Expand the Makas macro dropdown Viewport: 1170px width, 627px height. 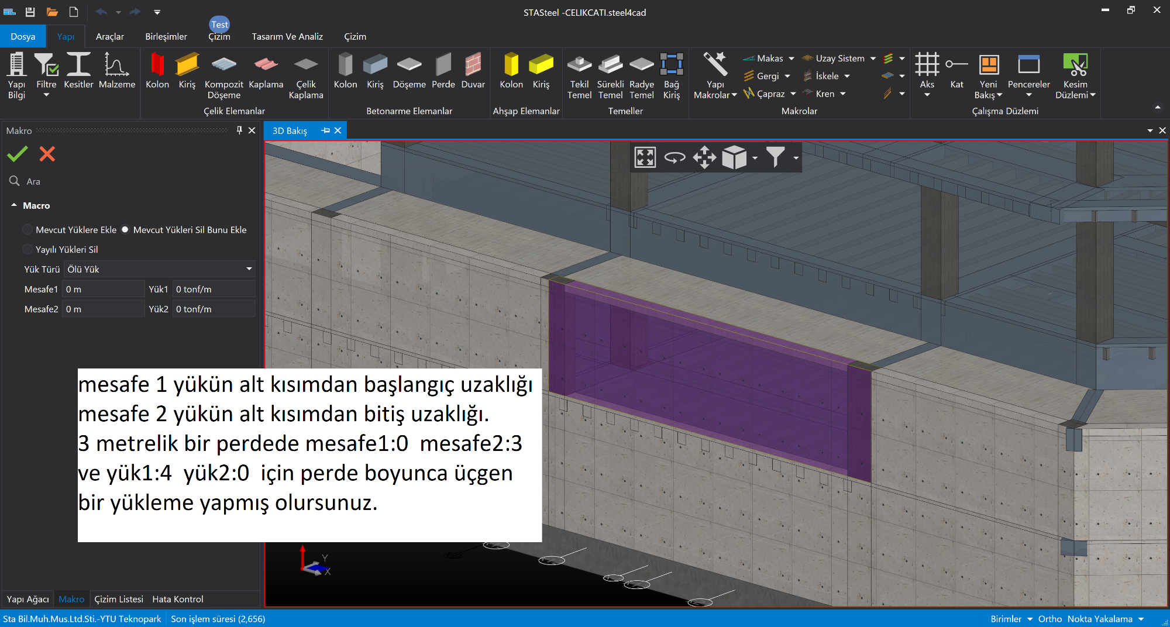coord(792,58)
